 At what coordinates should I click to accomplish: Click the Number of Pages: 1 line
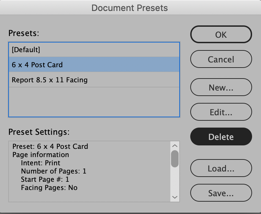[x=54, y=171]
